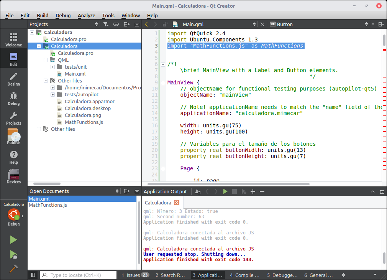387x280 pixels.
Task: Open the Analyze menu
Action: [86, 16]
